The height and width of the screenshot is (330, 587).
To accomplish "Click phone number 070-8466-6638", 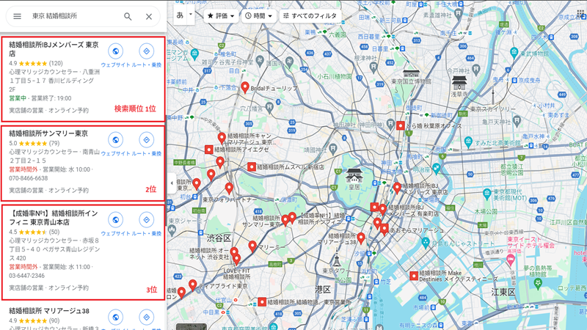I will 29,178.
